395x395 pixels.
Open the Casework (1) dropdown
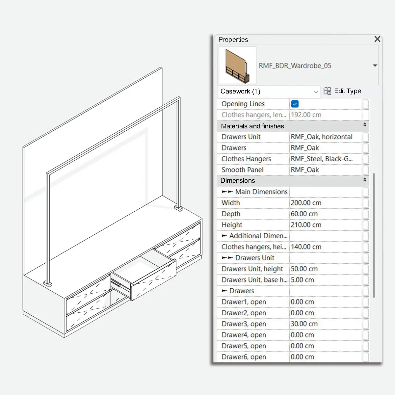(x=316, y=92)
